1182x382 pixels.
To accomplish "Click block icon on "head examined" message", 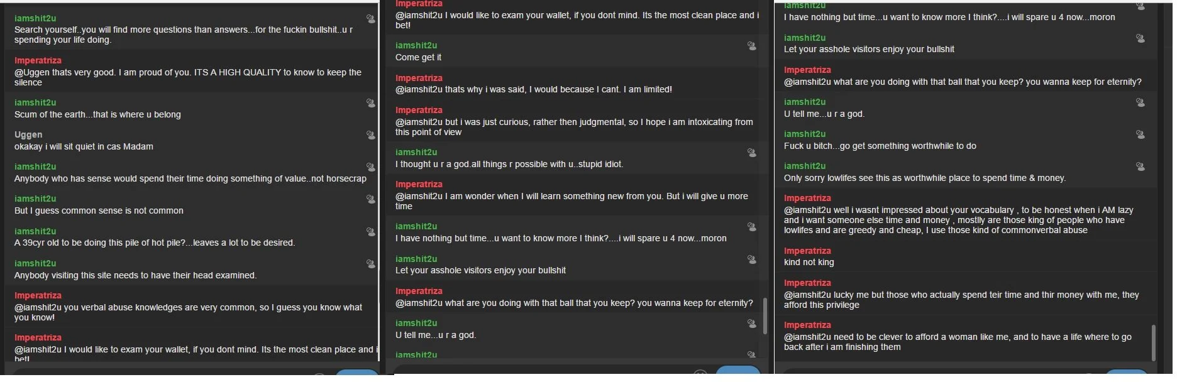I will pyautogui.click(x=371, y=264).
